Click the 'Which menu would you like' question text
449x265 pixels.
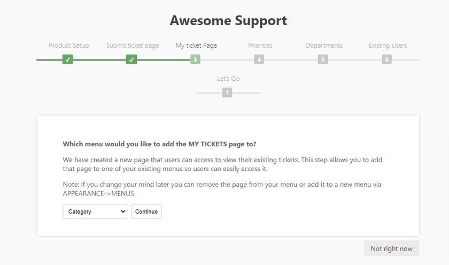[159, 144]
